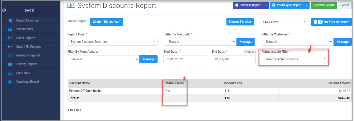The image size is (354, 121).
Task: Open the Reimbursable Filter dropdown
Action: [x=294, y=59]
